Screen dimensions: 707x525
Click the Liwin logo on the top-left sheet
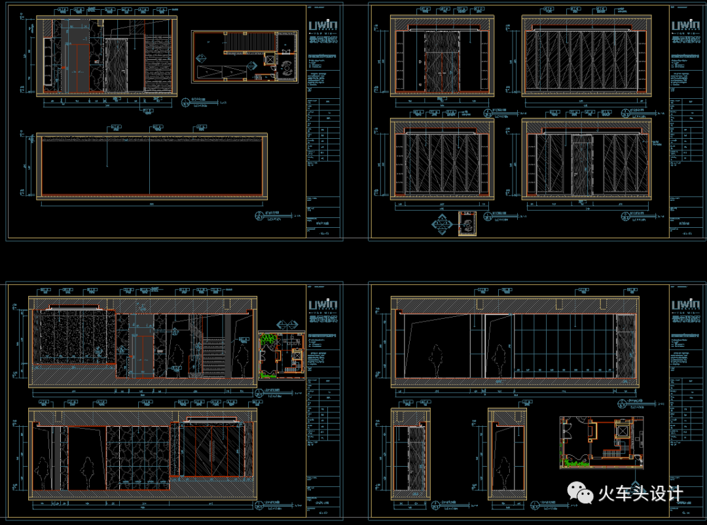tap(323, 26)
